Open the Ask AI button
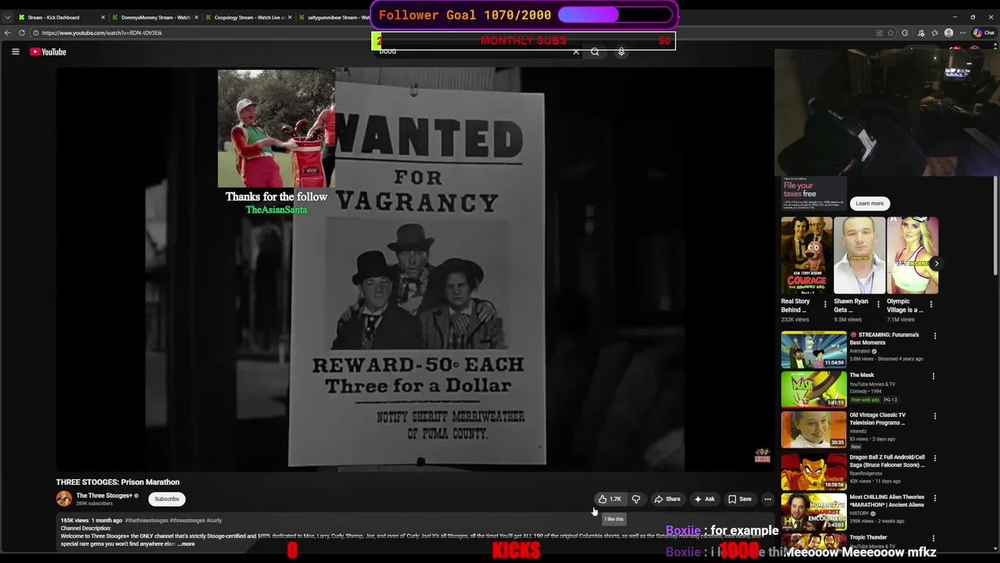 704,499
